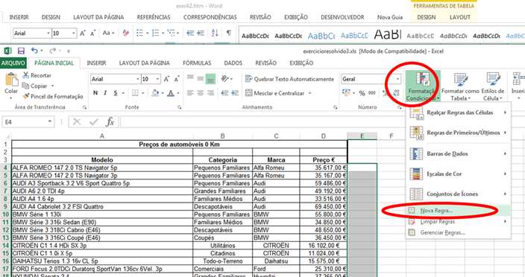Screen dimensions: 525x277
Task: Undo last action in Excel toolbar
Action: coord(34,51)
